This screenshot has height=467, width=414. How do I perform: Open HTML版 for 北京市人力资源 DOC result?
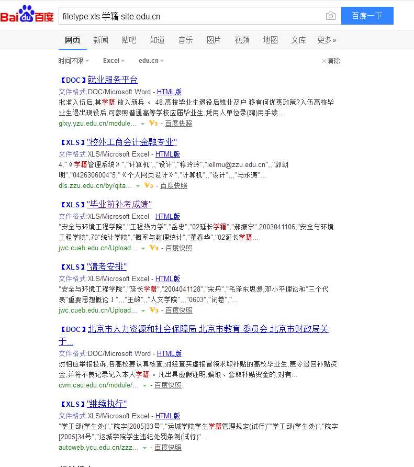tap(169, 353)
